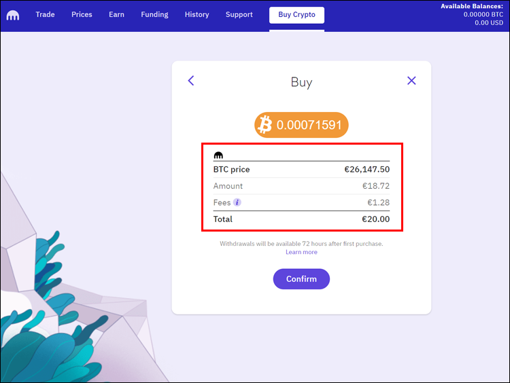Open the Funding page
This screenshot has width=510, height=383.
(154, 14)
